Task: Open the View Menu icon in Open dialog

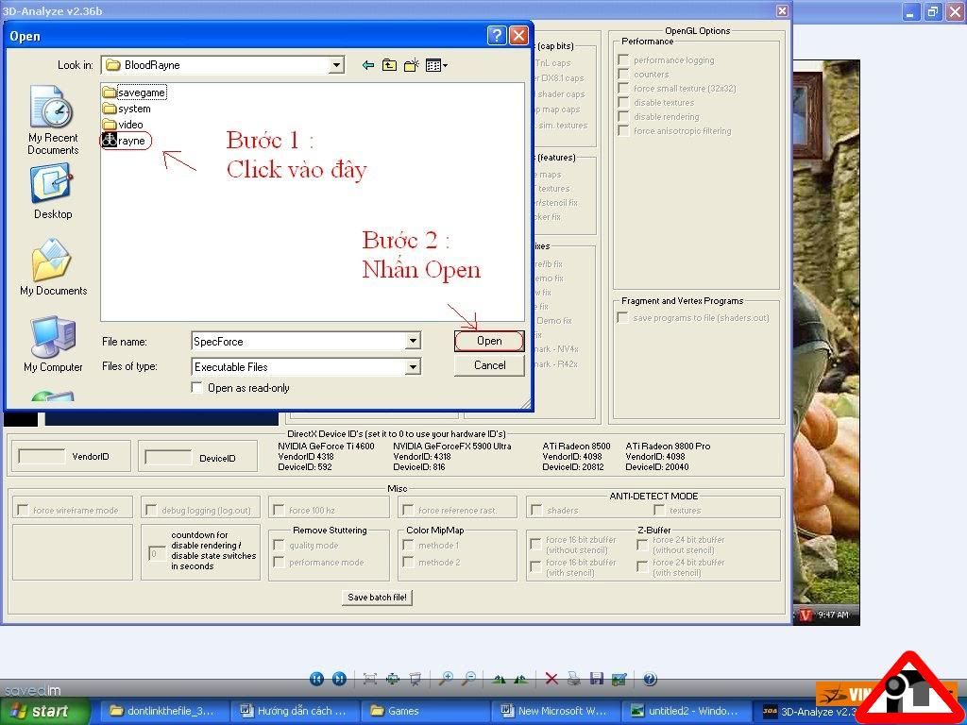Action: pyautogui.click(x=436, y=65)
